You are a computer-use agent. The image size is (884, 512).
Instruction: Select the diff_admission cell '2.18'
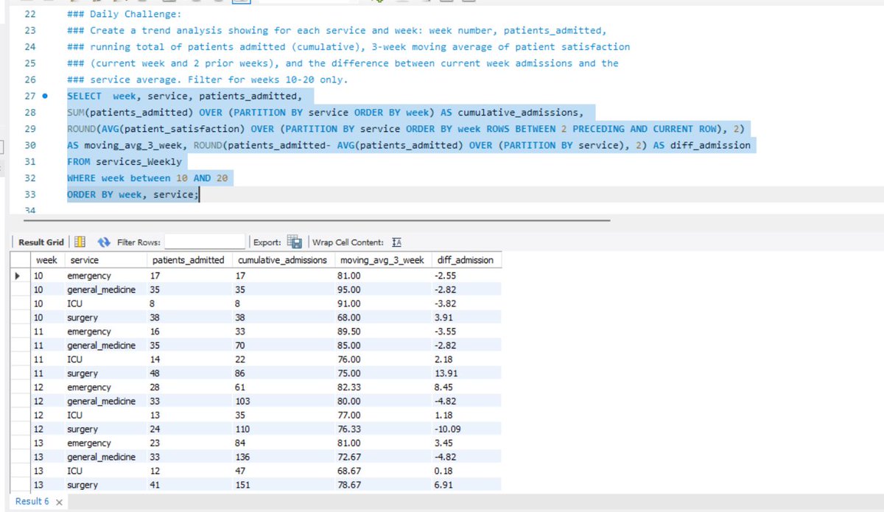(x=465, y=360)
